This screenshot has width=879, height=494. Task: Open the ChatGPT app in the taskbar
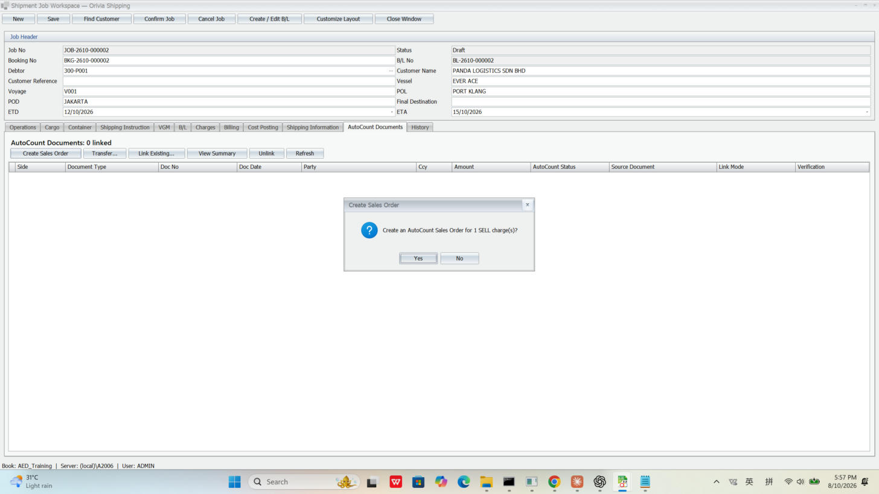coord(599,481)
